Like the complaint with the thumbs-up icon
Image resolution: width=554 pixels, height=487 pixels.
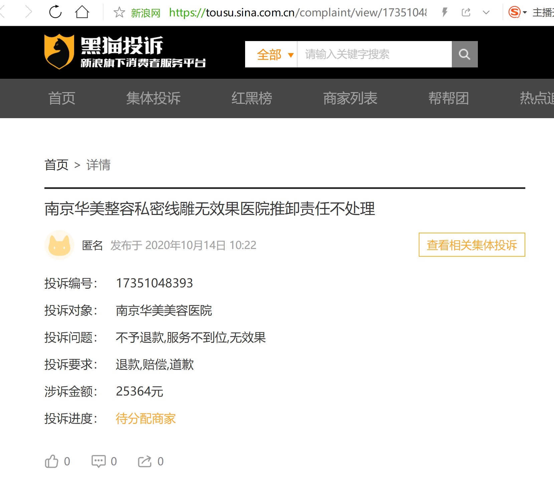tap(52, 461)
